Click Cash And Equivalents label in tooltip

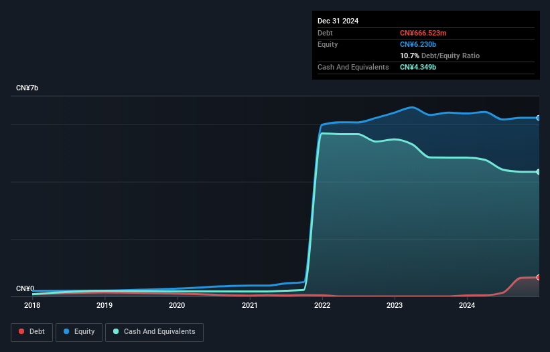pyautogui.click(x=353, y=67)
